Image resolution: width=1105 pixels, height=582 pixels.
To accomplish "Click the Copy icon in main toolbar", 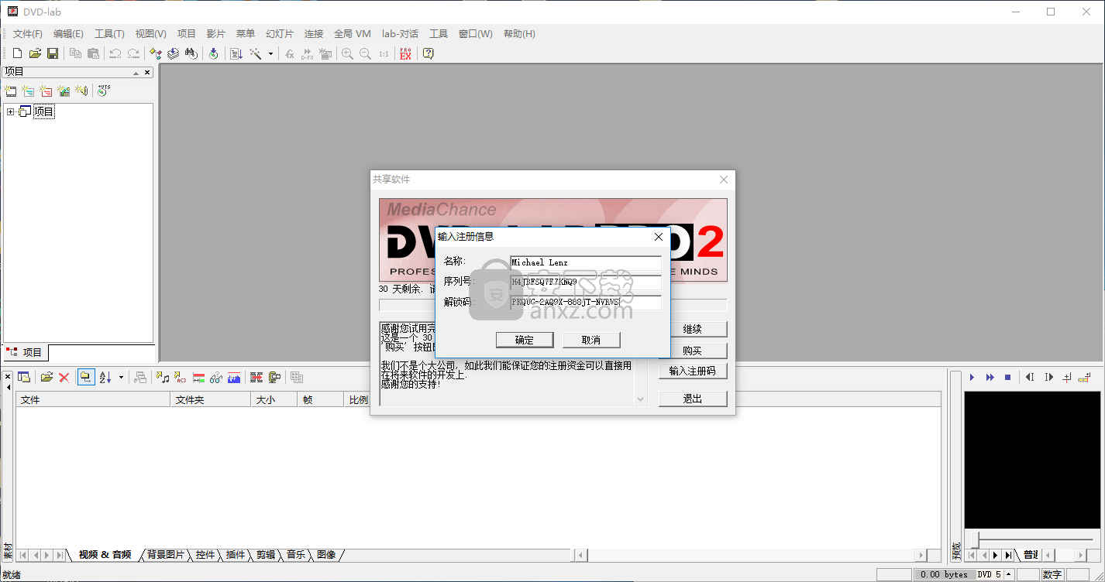I will pyautogui.click(x=75, y=53).
